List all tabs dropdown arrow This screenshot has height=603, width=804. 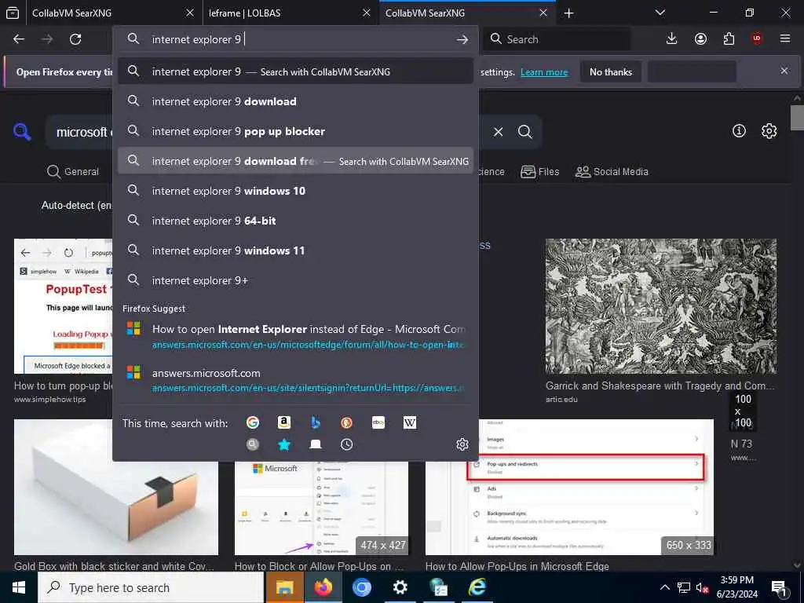pyautogui.click(x=660, y=13)
